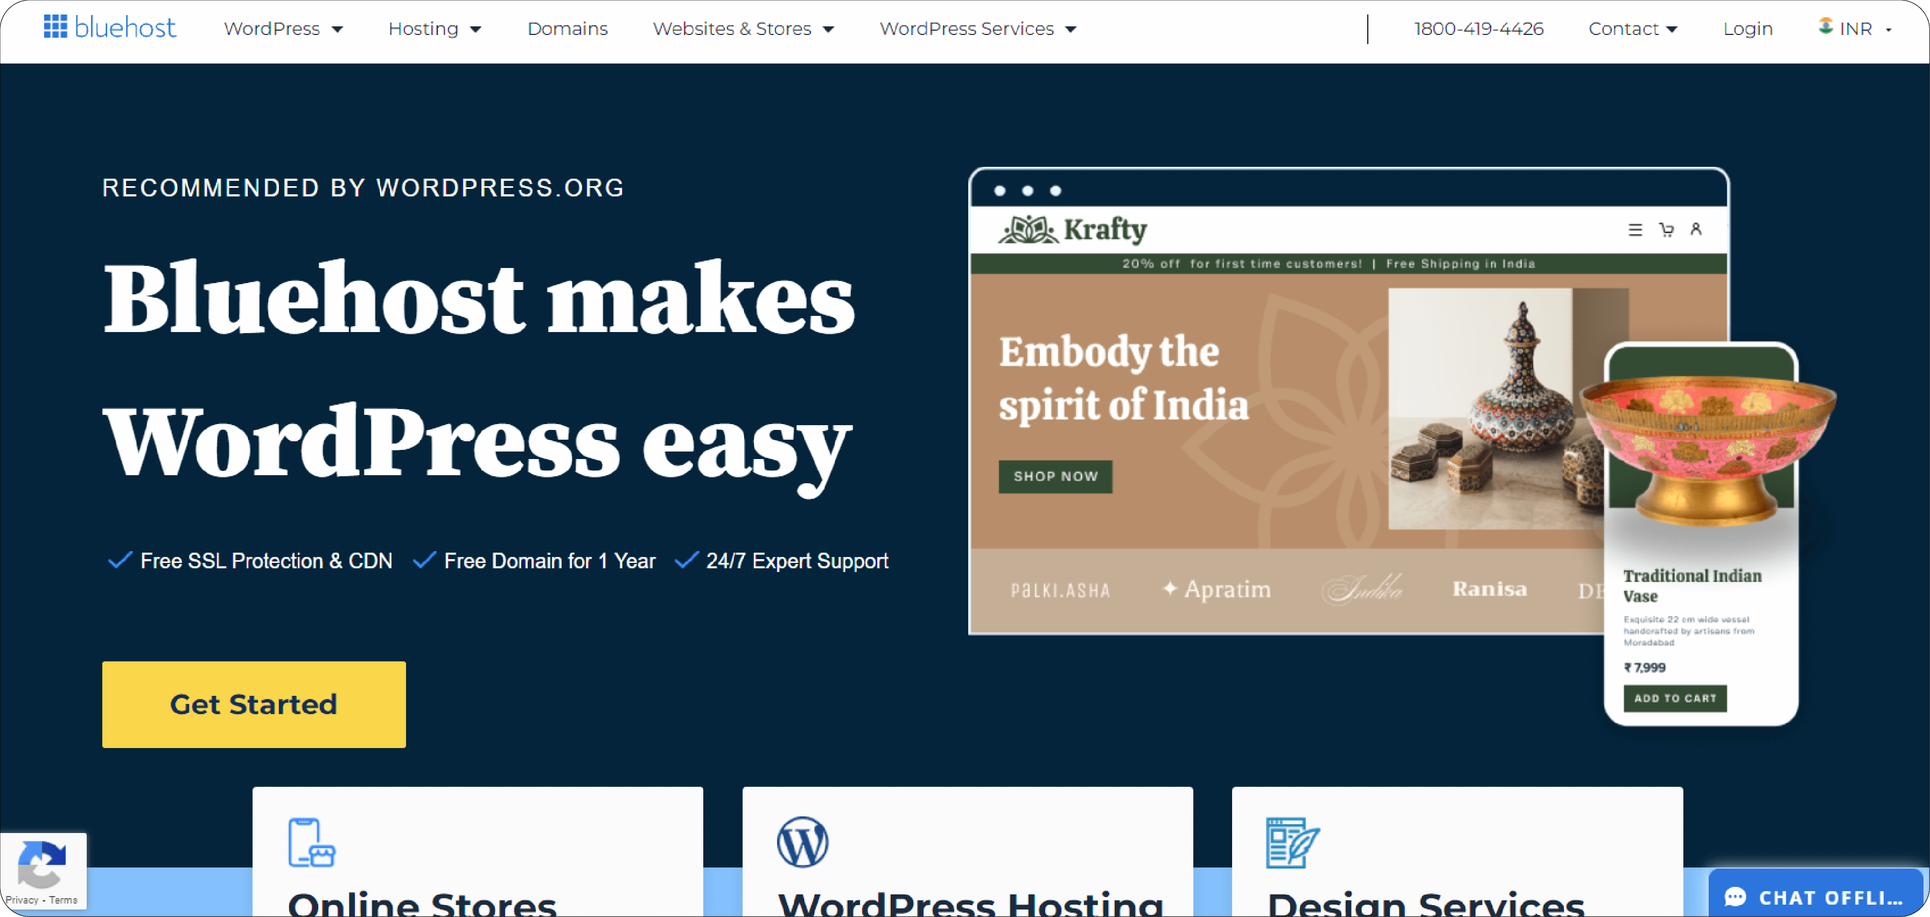Click the Free SSL Protection checkmark icon
The height and width of the screenshot is (917, 1930).
pos(121,560)
